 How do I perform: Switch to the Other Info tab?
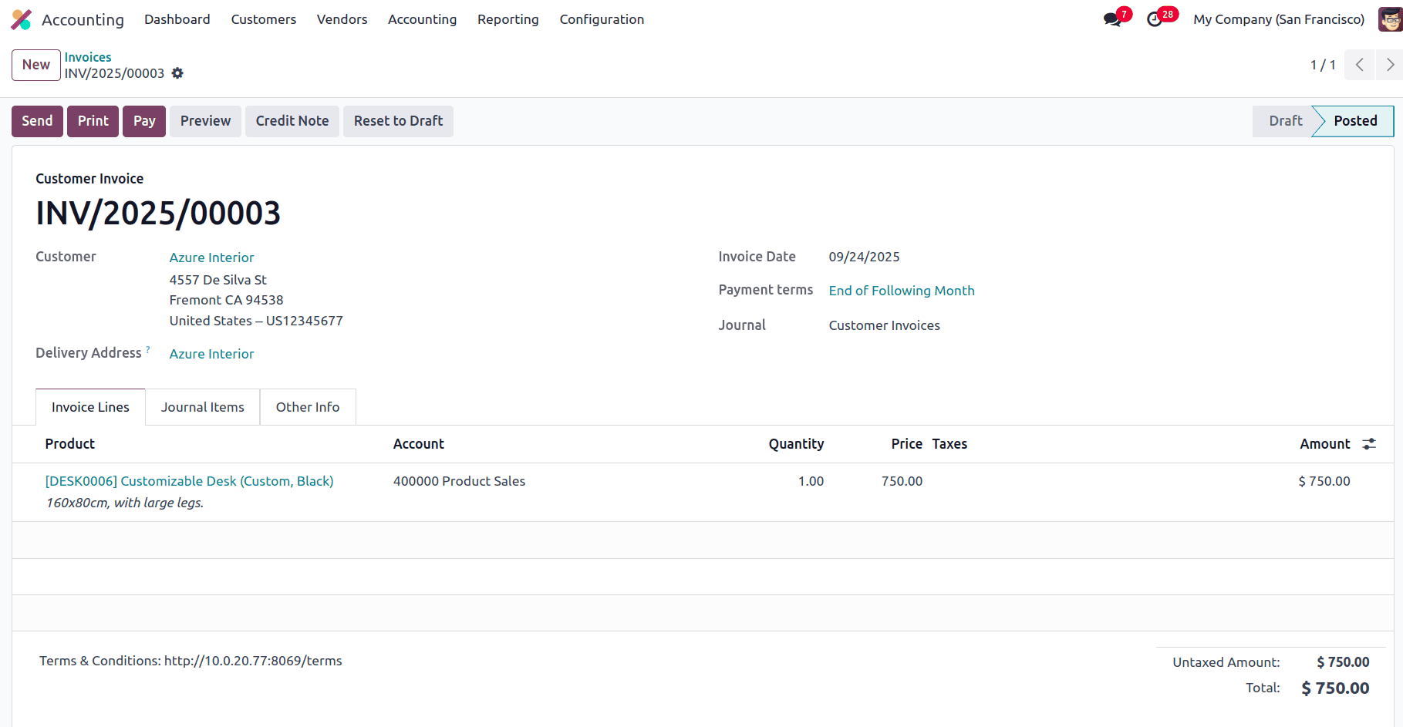307,407
